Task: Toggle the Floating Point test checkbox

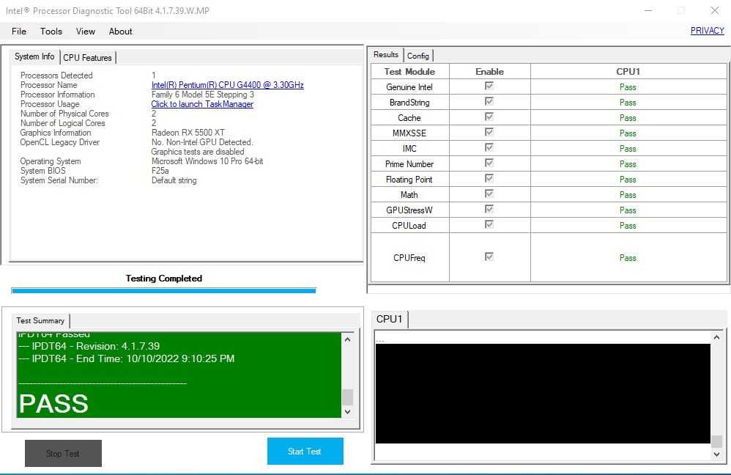Action: point(489,178)
